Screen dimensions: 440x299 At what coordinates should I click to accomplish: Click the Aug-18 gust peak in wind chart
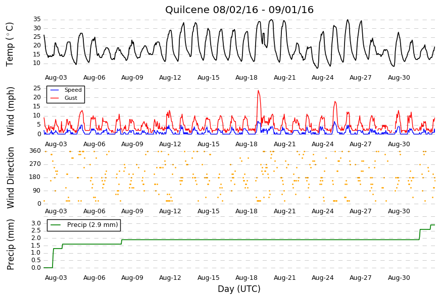(x=258, y=90)
